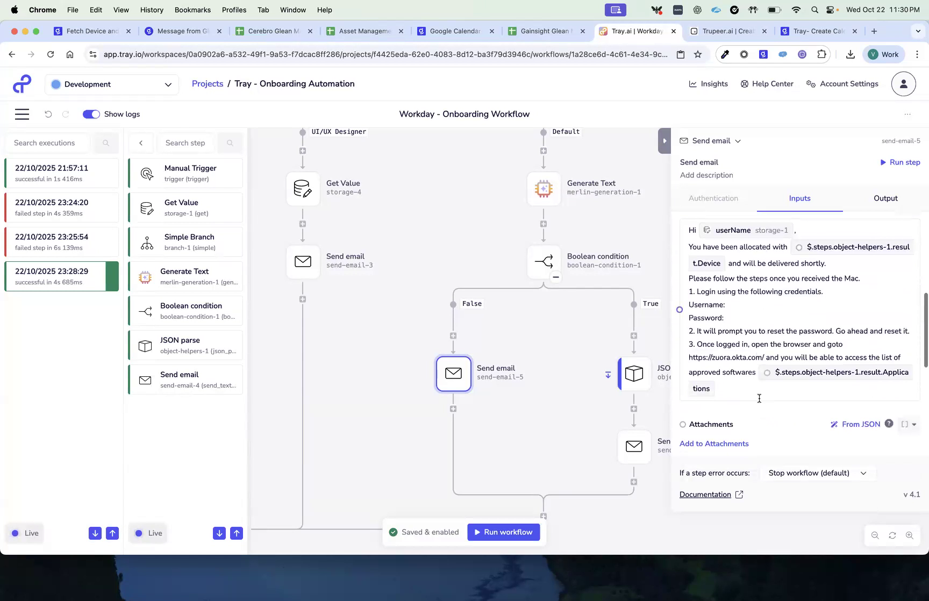The width and height of the screenshot is (929, 601).
Task: Open the send-email-5 envelope node
Action: 453,373
